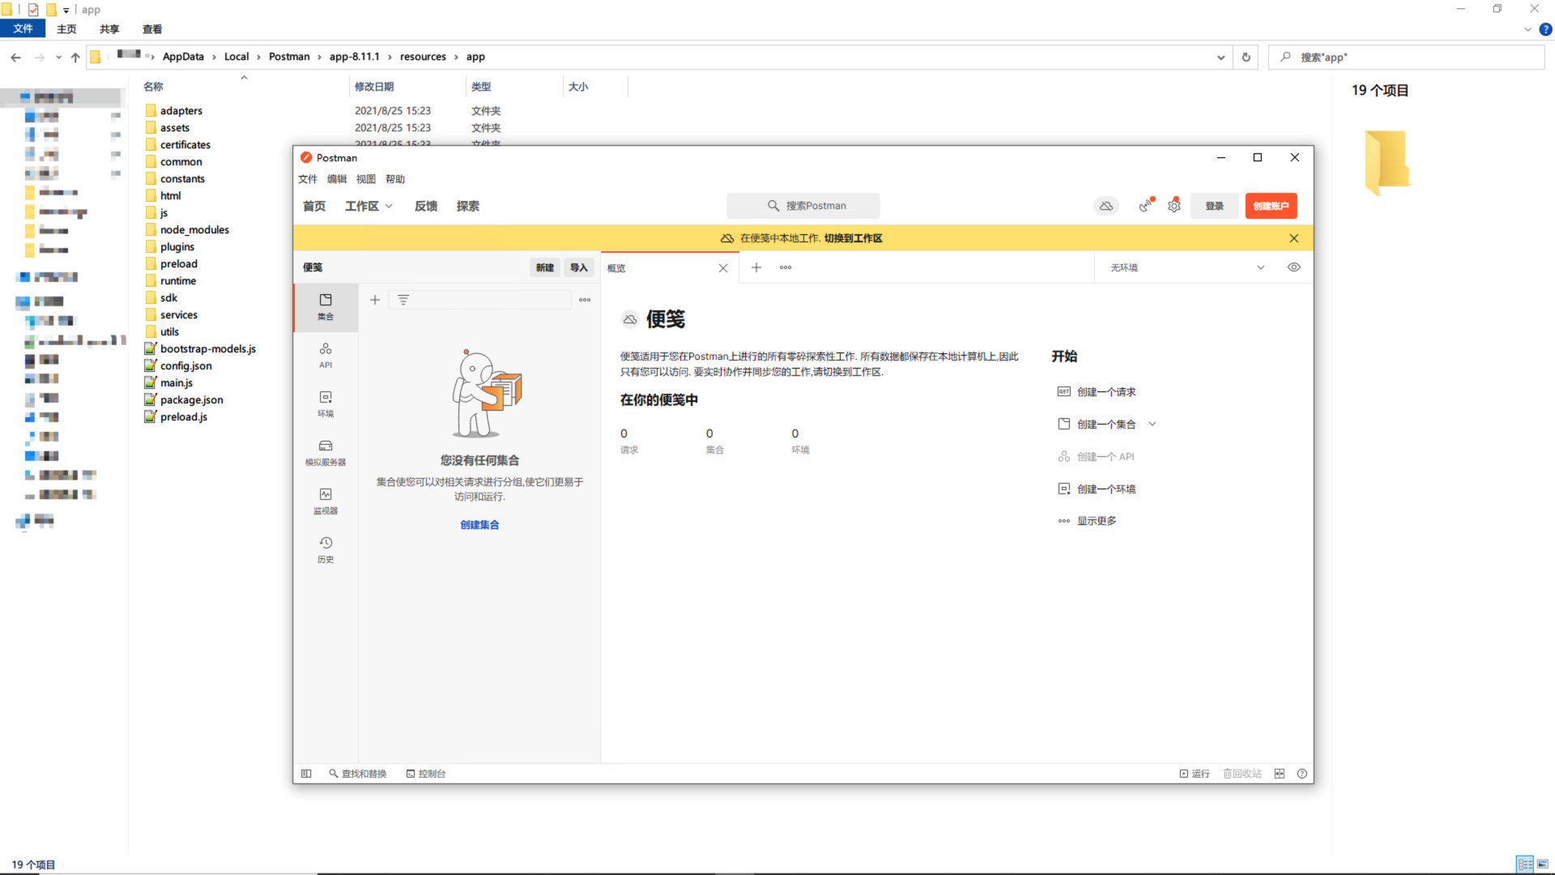Open the collections panel three-dot options

(585, 300)
